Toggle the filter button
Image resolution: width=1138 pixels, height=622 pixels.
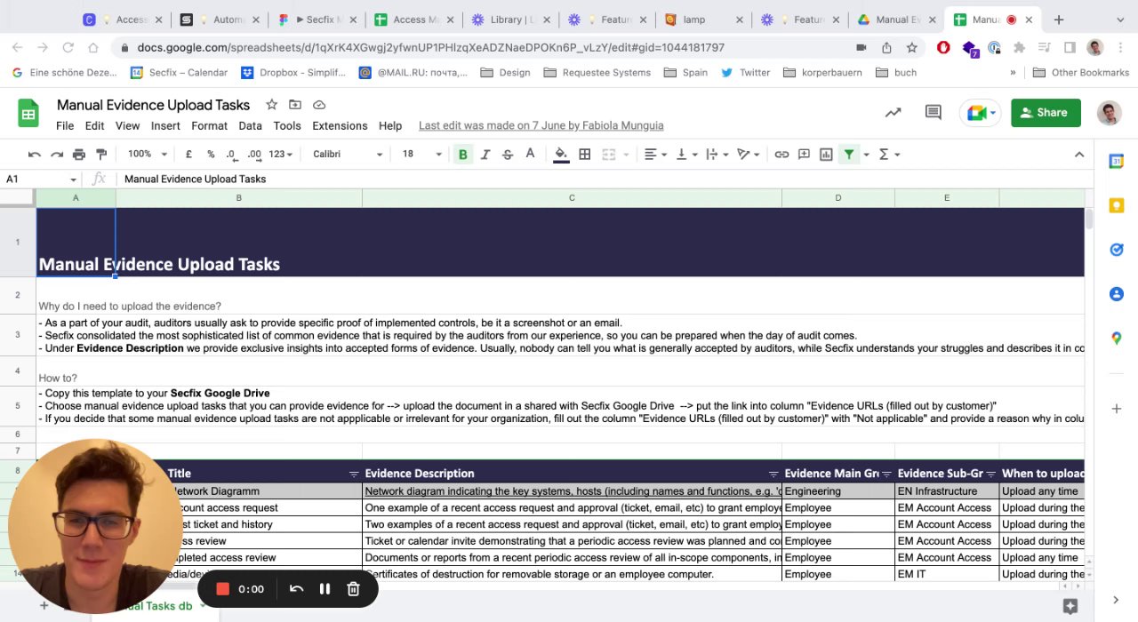tap(849, 155)
